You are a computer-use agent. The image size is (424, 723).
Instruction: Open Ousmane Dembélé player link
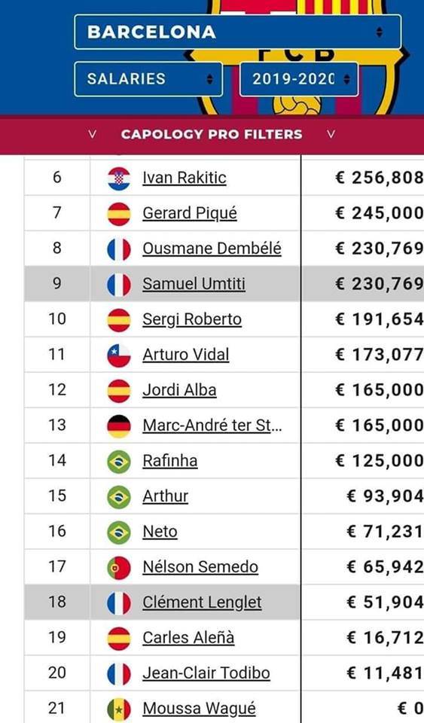point(212,249)
